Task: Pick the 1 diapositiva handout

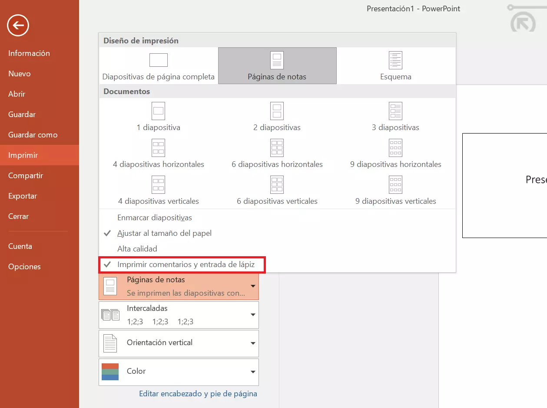Action: [159, 116]
